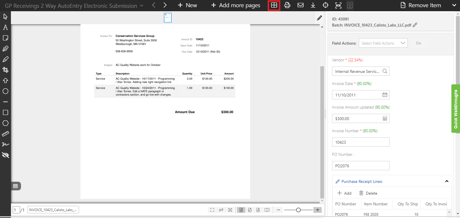Image resolution: width=460 pixels, height=218 pixels.
Task: Click the OCR icon in top toolbar
Action: pos(338,5)
